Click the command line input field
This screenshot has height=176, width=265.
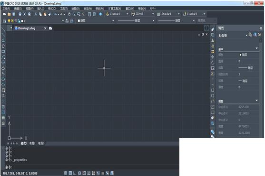92,167
